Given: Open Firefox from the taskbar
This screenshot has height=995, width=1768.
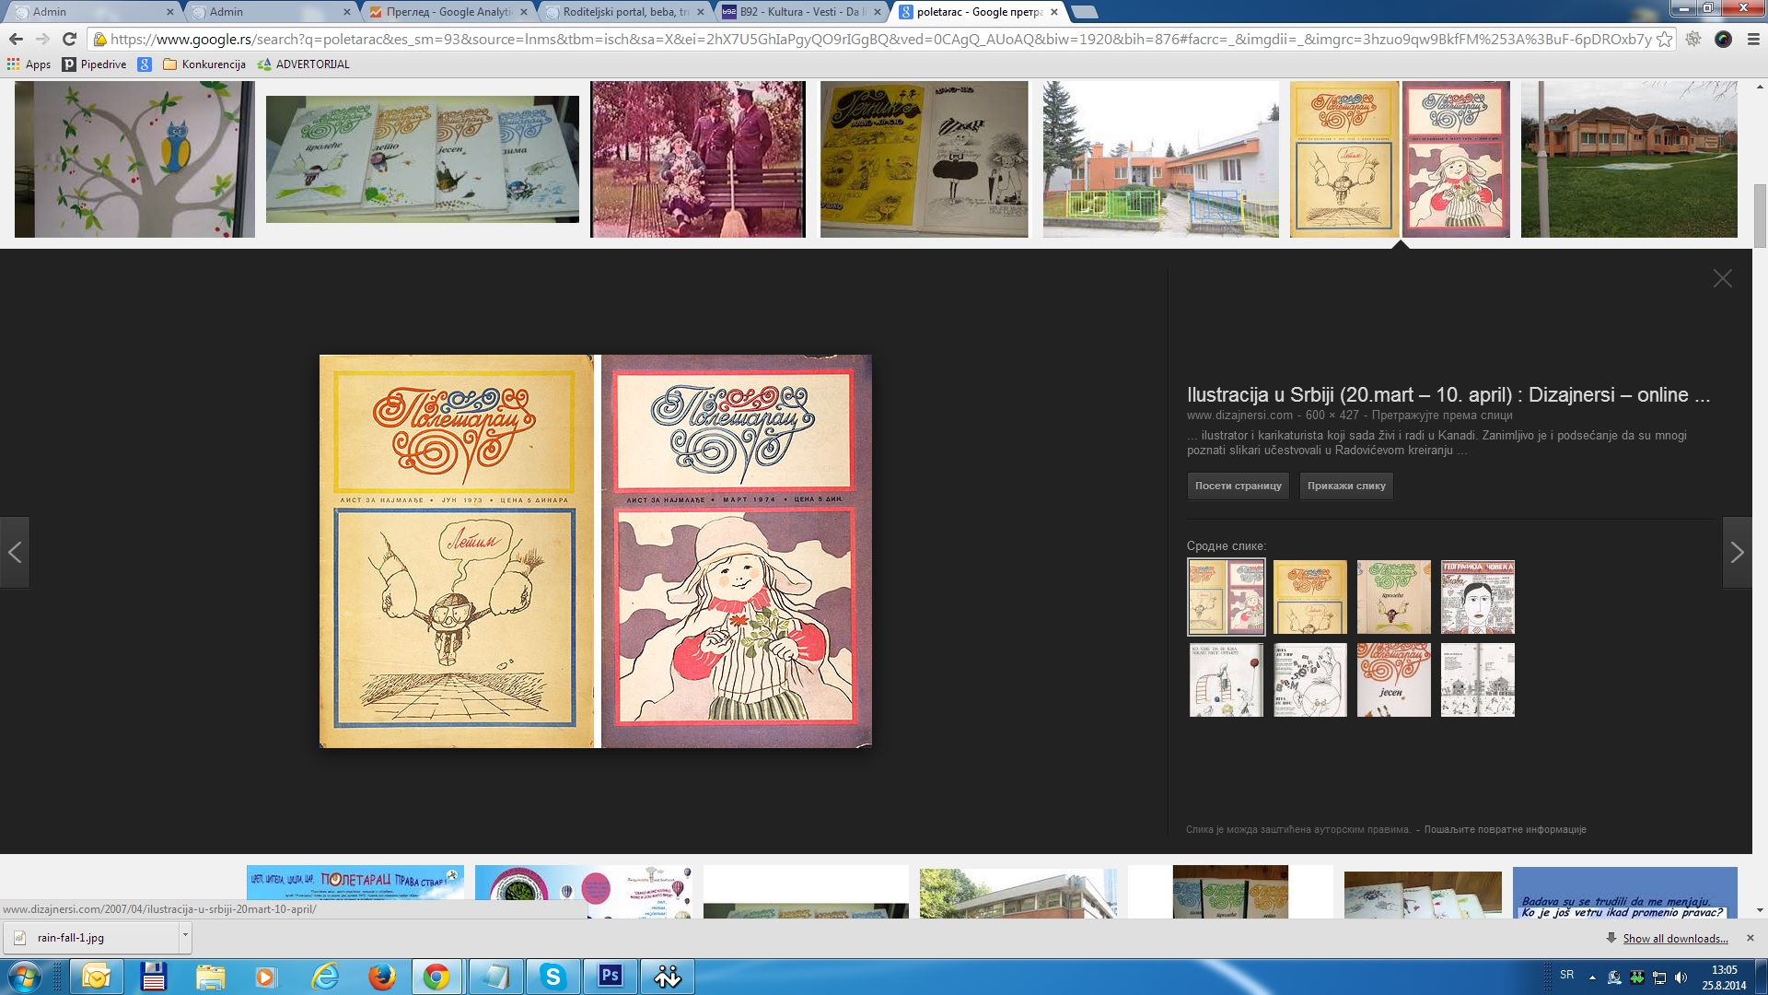Looking at the screenshot, I should coord(381,976).
